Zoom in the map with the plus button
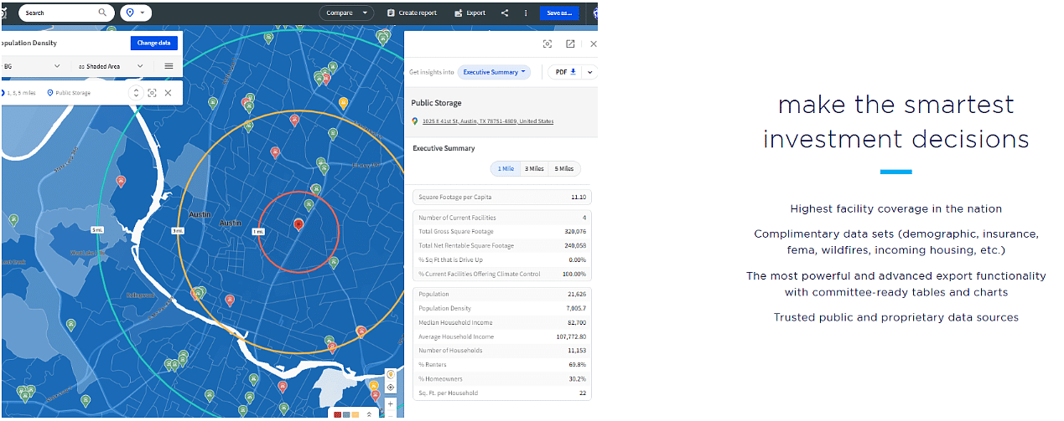 point(391,403)
